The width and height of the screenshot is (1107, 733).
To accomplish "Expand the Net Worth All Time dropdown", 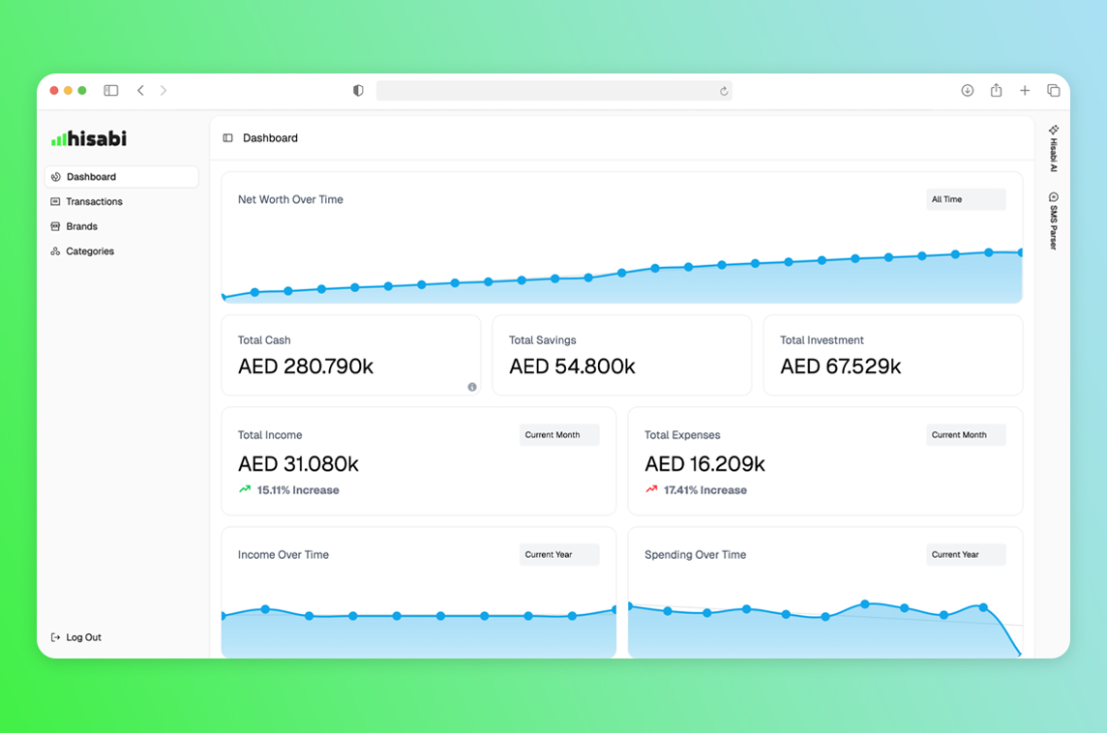I will coord(965,199).
